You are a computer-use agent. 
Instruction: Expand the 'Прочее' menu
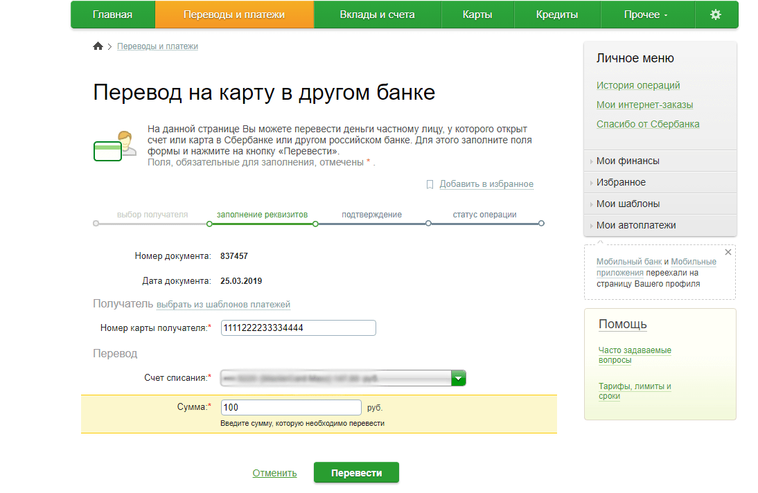646,15
